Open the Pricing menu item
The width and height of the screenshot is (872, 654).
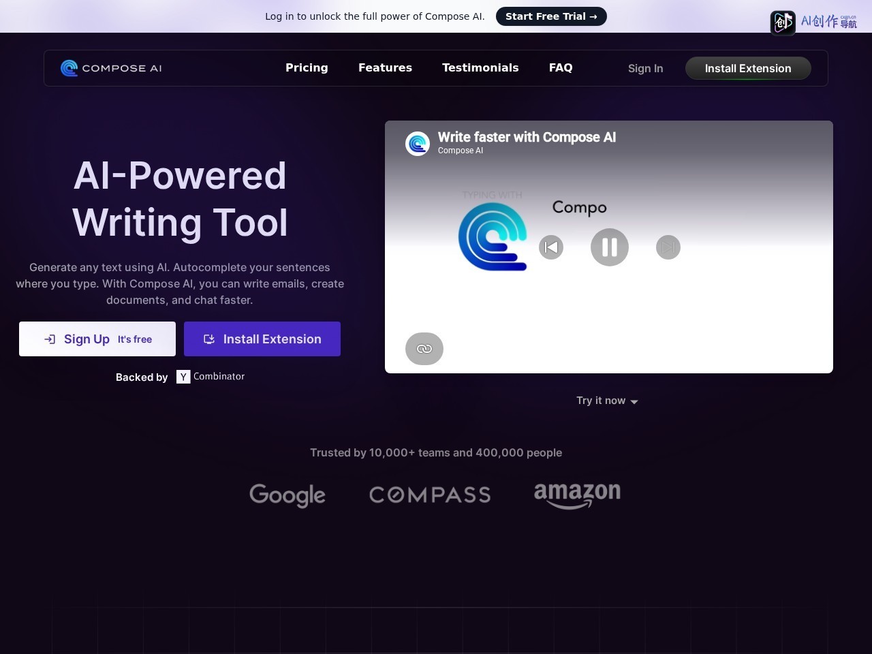307,67
